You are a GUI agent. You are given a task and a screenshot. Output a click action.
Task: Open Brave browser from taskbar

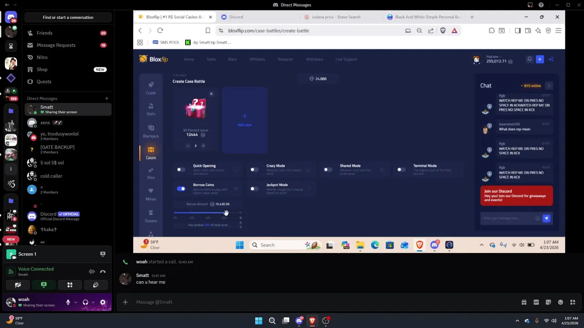point(312,321)
